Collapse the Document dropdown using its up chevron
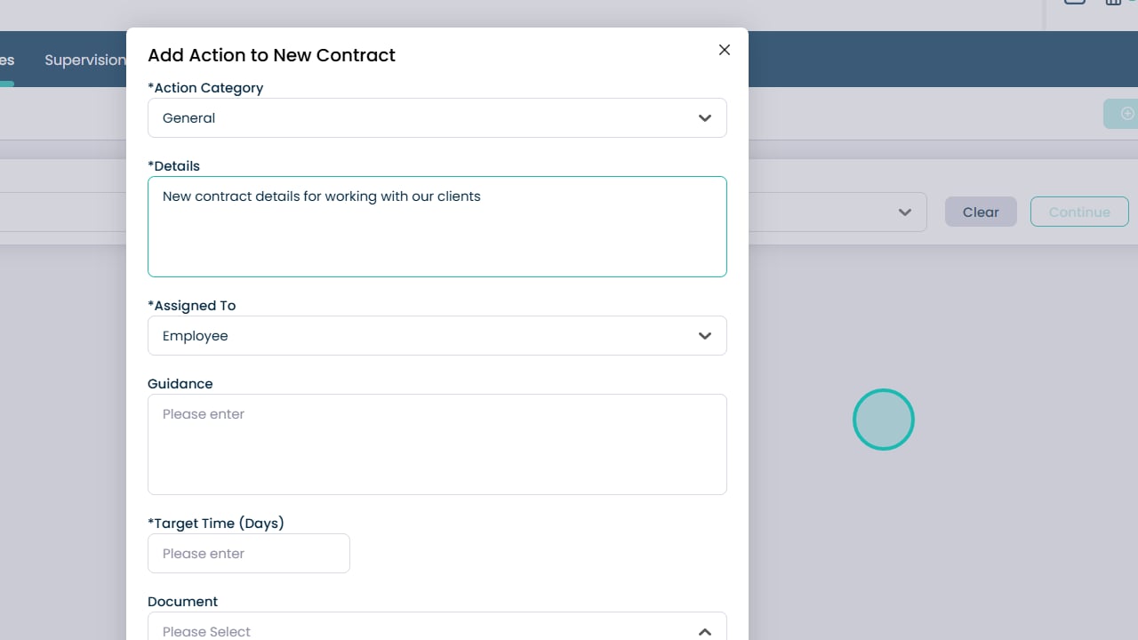The width and height of the screenshot is (1138, 640). [x=705, y=631]
